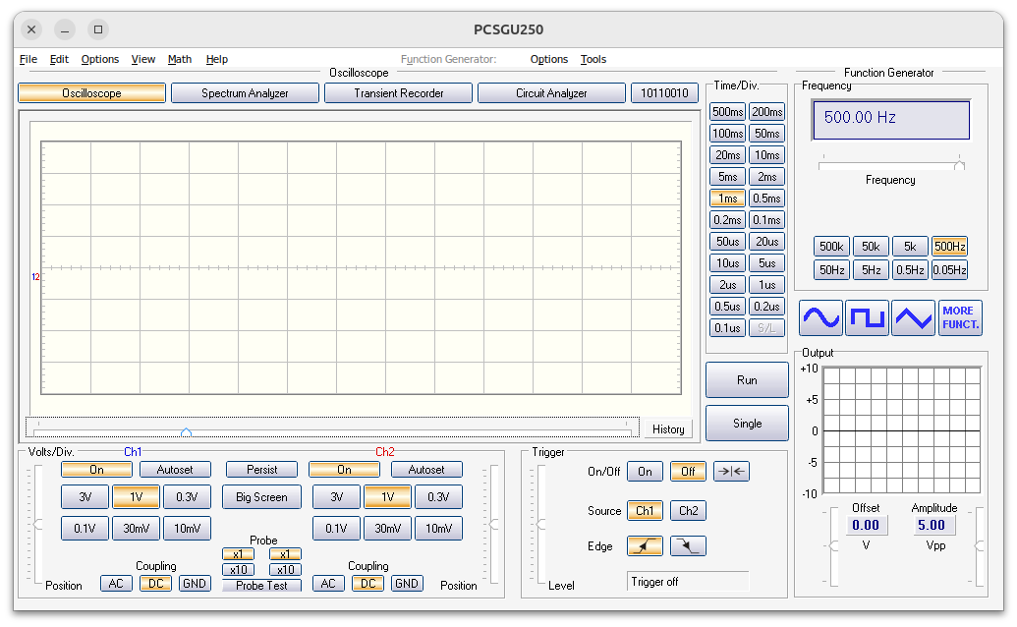The image size is (1017, 627).
Task: Open Function Generator Options menu
Action: click(548, 59)
